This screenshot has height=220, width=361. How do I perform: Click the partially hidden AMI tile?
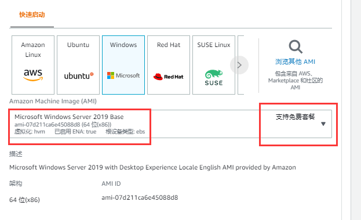240,65
